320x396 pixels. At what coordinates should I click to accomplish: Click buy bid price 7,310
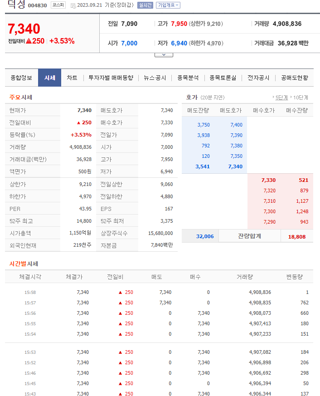270,201
